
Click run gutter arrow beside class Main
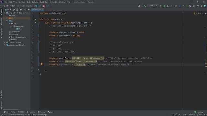click(x=36, y=19)
